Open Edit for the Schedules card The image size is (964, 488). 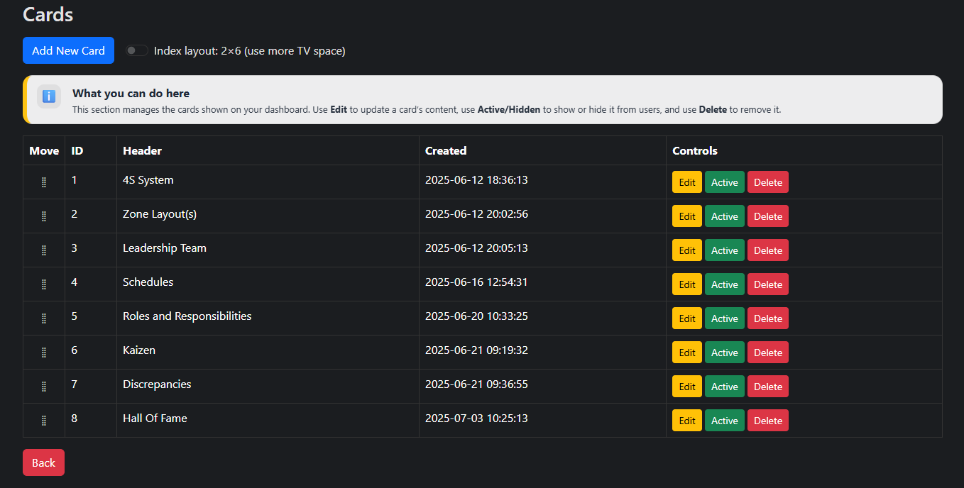[686, 284]
